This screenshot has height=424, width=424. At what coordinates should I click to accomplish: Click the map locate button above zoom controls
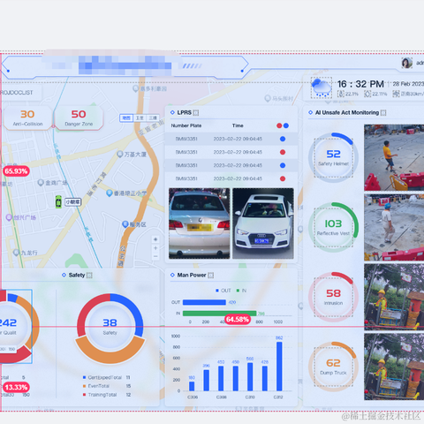point(155,239)
